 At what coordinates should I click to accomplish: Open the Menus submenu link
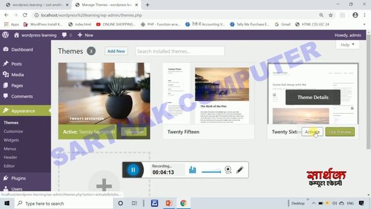pyautogui.click(x=10, y=149)
